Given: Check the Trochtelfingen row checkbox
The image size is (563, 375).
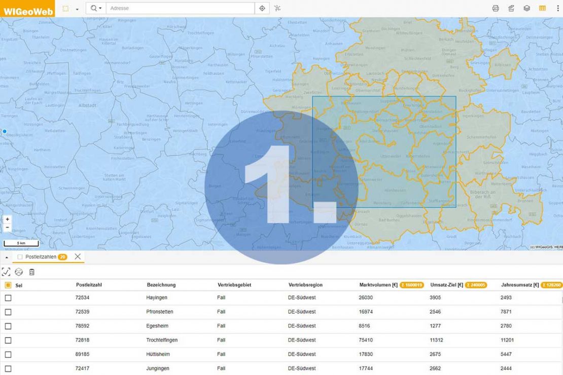Looking at the screenshot, I should click(8, 340).
